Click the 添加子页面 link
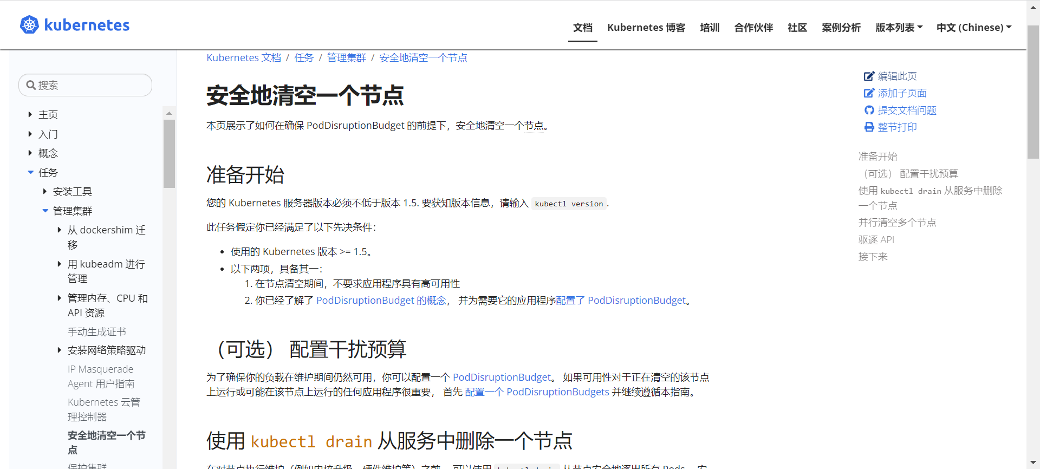1040x469 pixels. [x=902, y=93]
